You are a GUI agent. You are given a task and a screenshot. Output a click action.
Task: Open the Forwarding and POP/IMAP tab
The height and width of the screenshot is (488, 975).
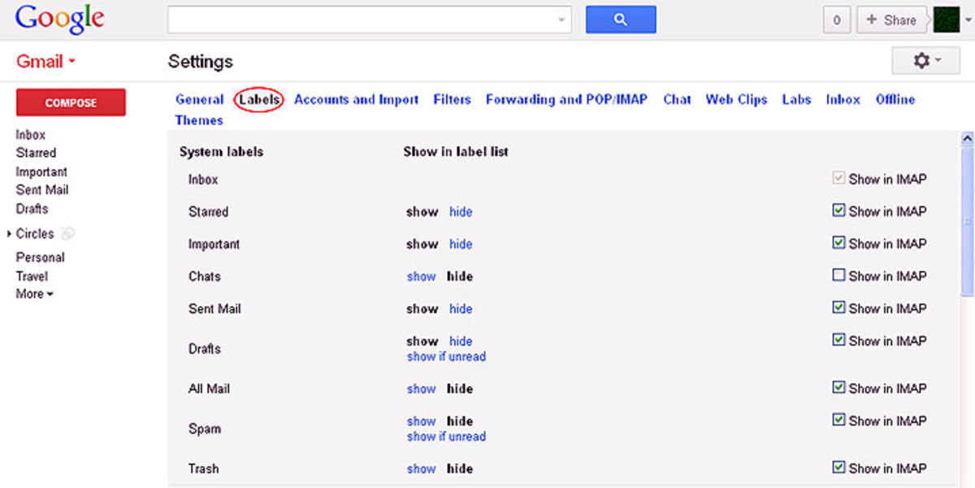(x=566, y=99)
